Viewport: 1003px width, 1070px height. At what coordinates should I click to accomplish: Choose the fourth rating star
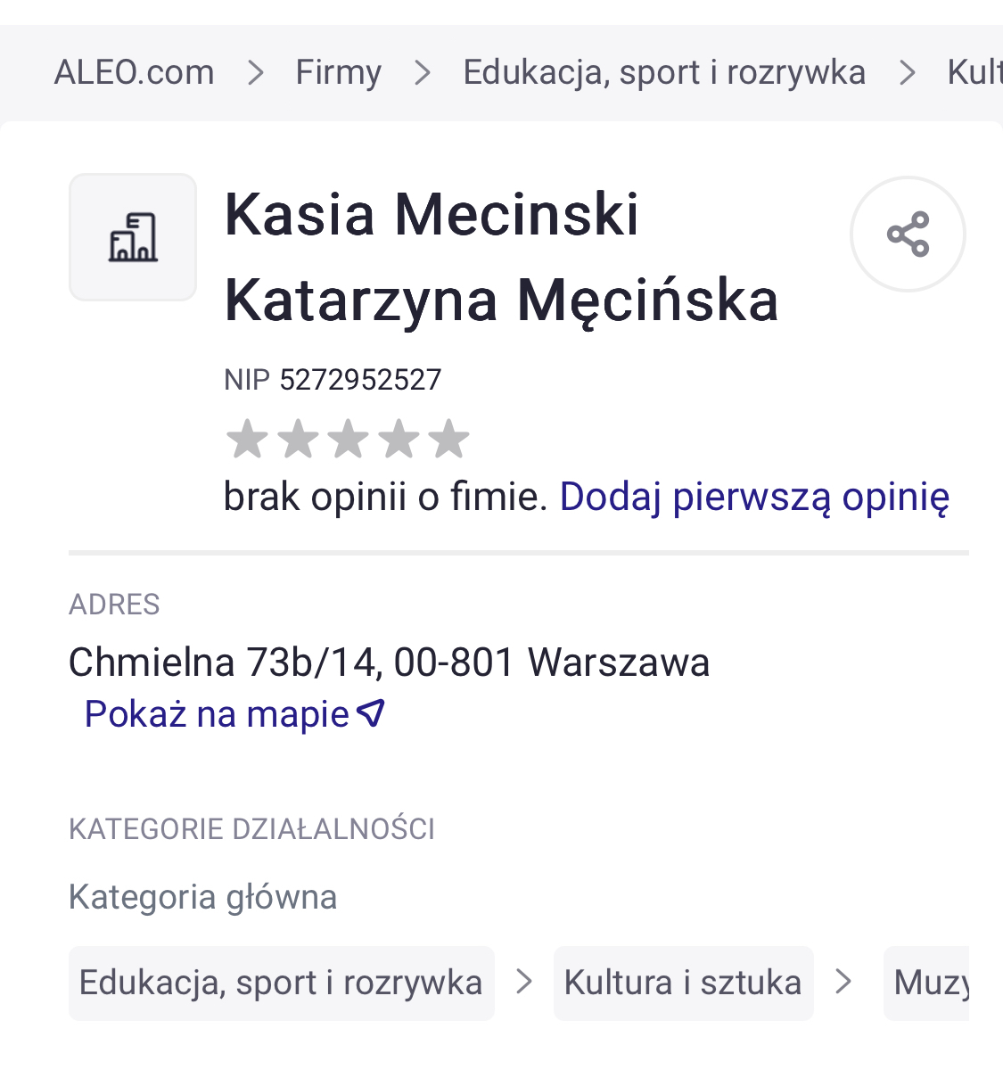399,439
